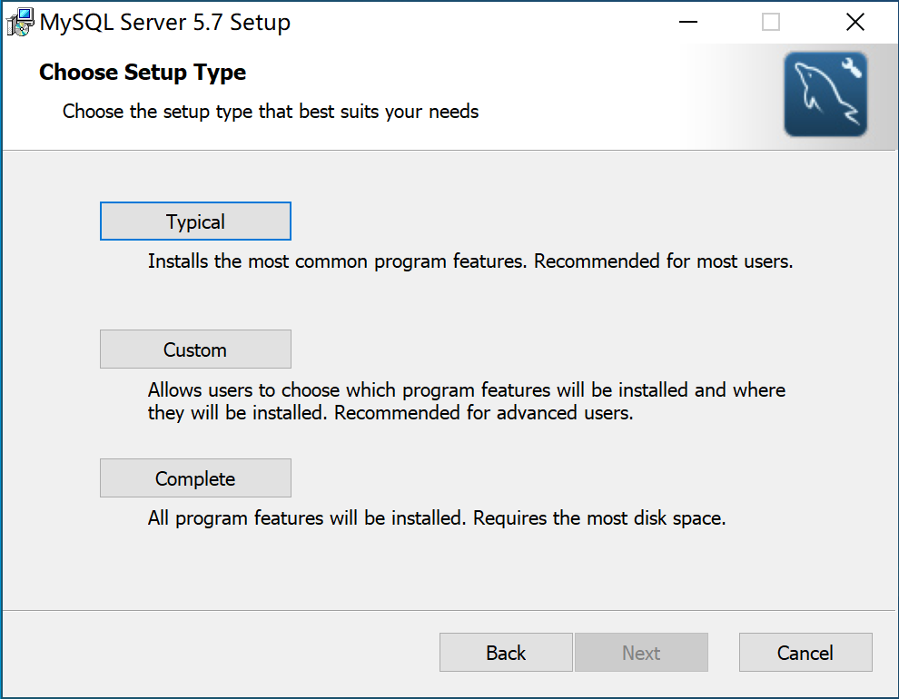
Task: Pick the Complete setup type
Action: pos(195,478)
